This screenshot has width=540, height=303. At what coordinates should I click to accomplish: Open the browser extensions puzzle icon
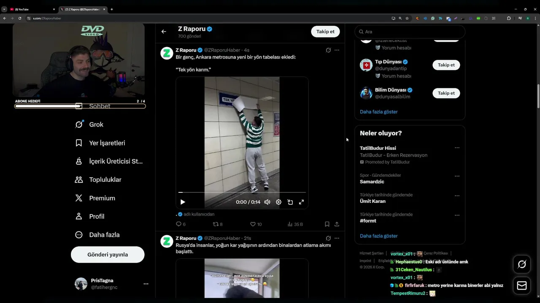pyautogui.click(x=509, y=18)
